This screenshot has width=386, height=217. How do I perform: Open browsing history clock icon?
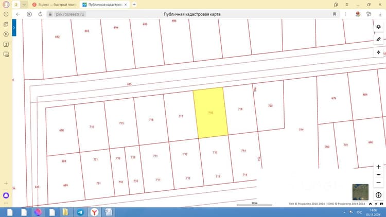(6, 14)
